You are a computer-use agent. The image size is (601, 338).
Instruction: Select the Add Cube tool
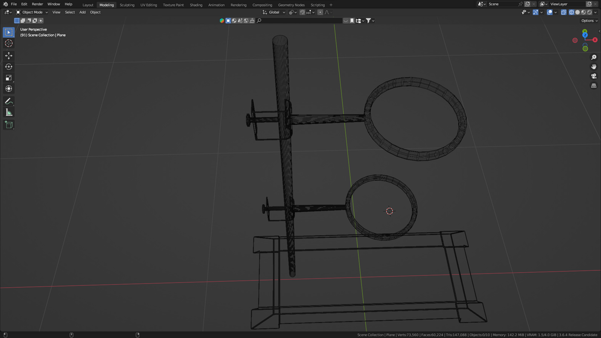(9, 124)
